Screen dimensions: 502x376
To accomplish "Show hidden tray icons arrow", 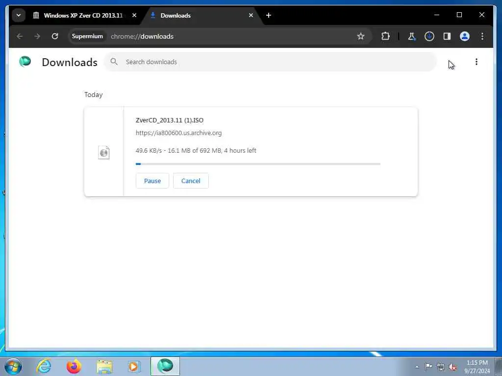I will (417, 367).
